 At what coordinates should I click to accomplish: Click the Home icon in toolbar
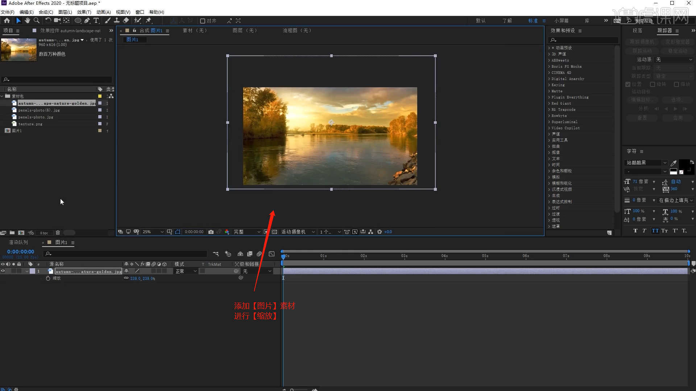pos(7,21)
